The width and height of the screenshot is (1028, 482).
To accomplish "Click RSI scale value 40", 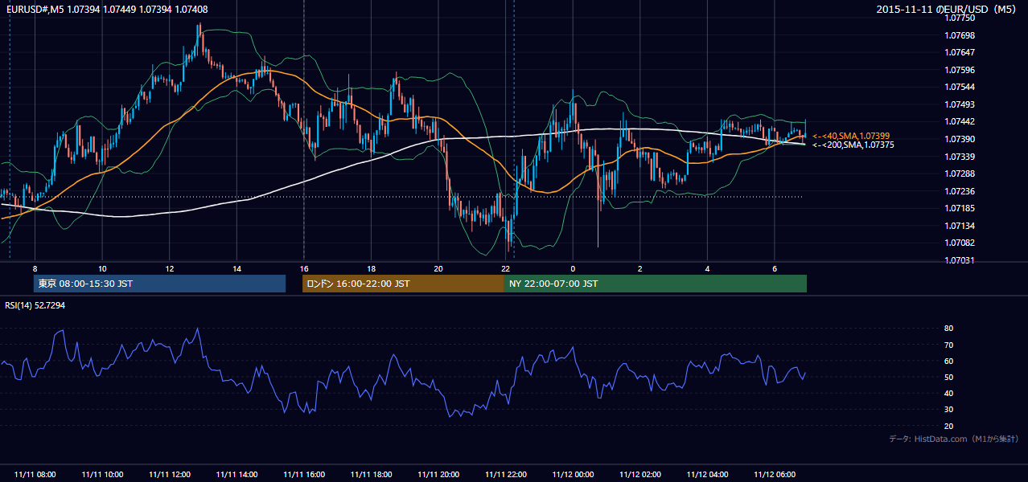I will [x=949, y=393].
